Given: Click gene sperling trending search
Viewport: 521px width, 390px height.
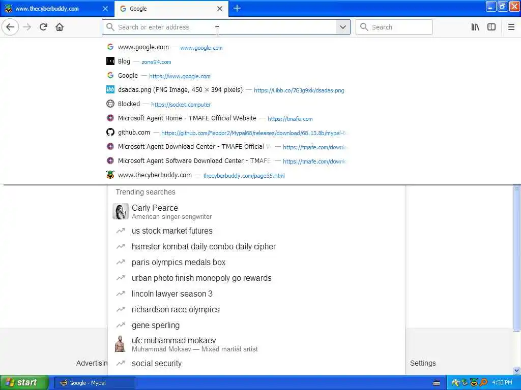Looking at the screenshot, I should (x=256, y=326).
